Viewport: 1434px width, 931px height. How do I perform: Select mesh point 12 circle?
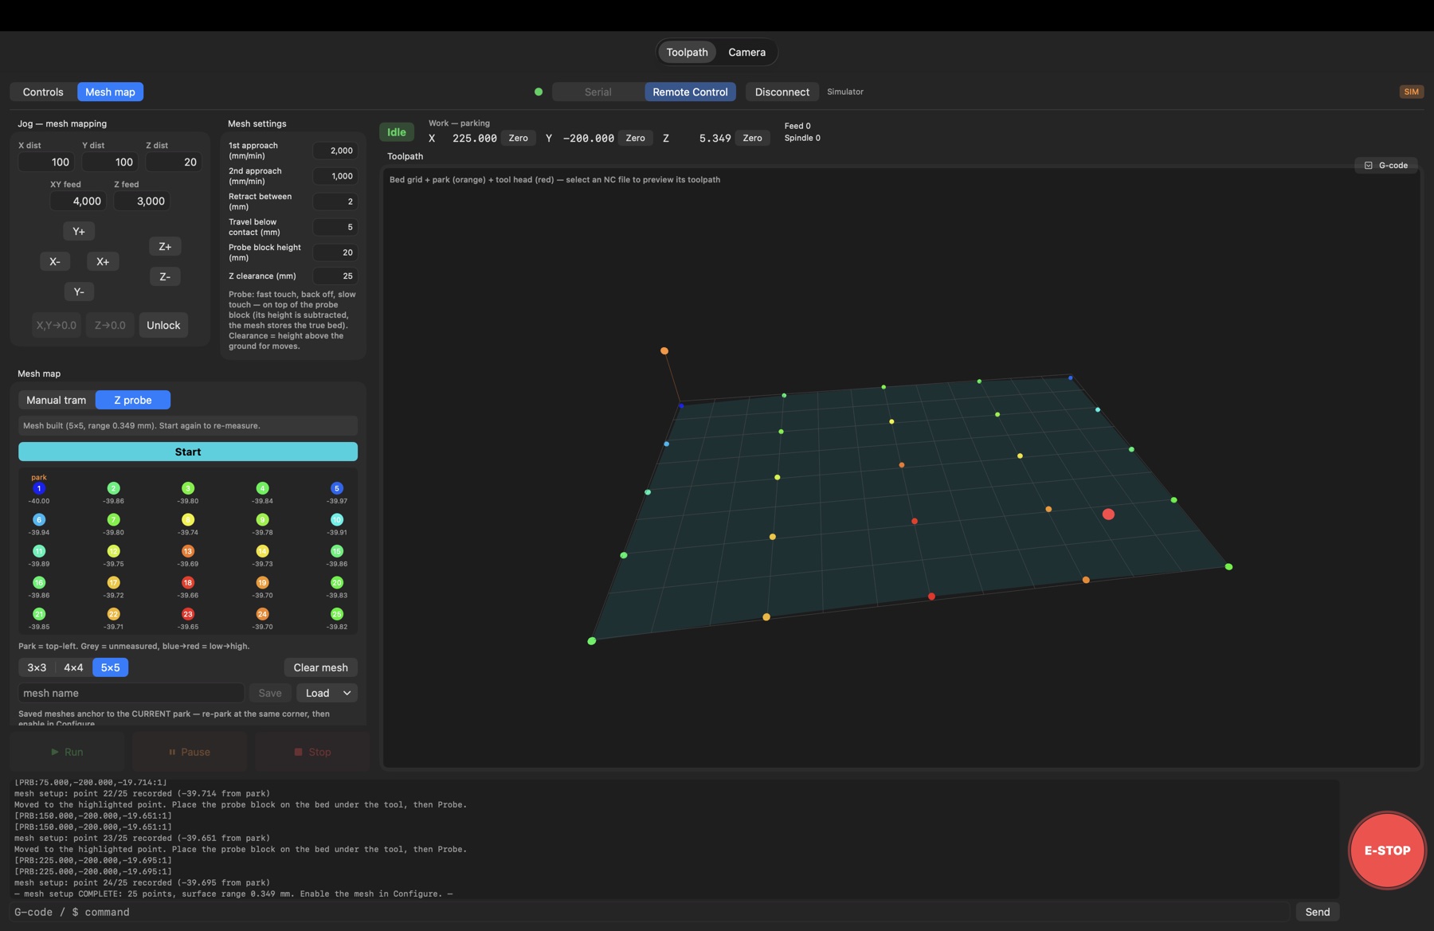pos(113,551)
